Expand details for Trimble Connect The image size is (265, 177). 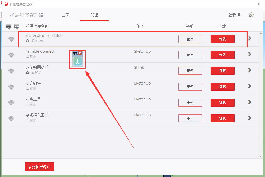click(250, 54)
